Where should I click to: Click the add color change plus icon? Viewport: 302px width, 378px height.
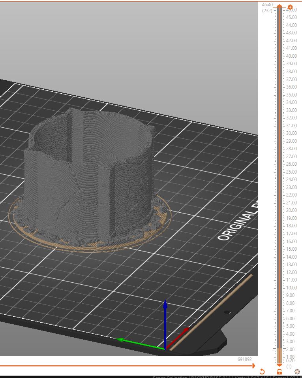tap(290, 8)
